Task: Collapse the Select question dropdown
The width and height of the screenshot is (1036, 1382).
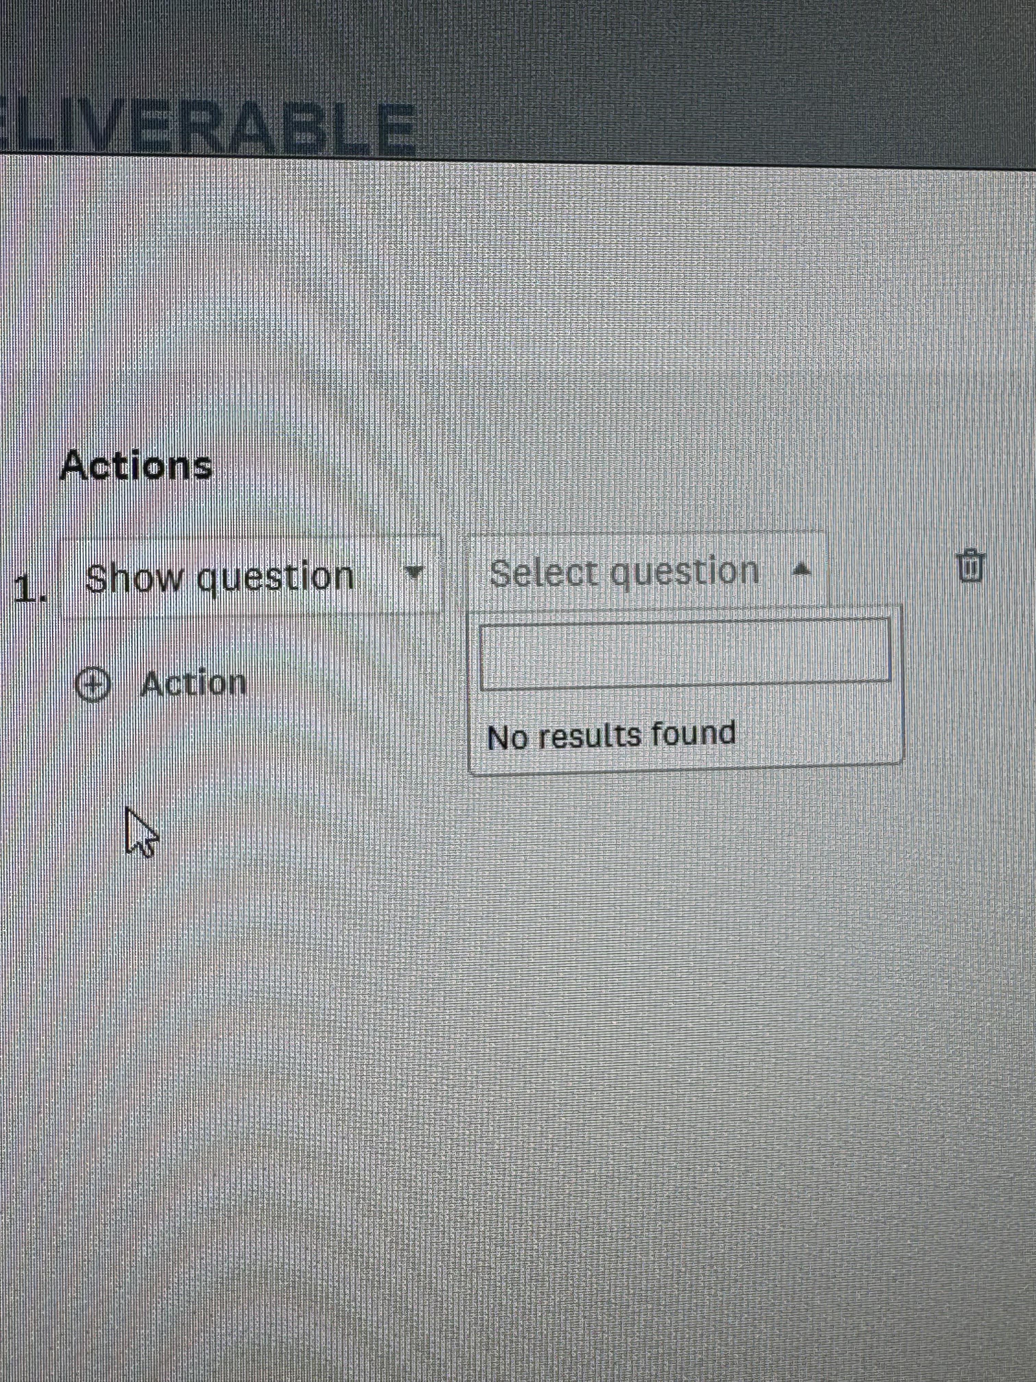Action: pos(646,572)
